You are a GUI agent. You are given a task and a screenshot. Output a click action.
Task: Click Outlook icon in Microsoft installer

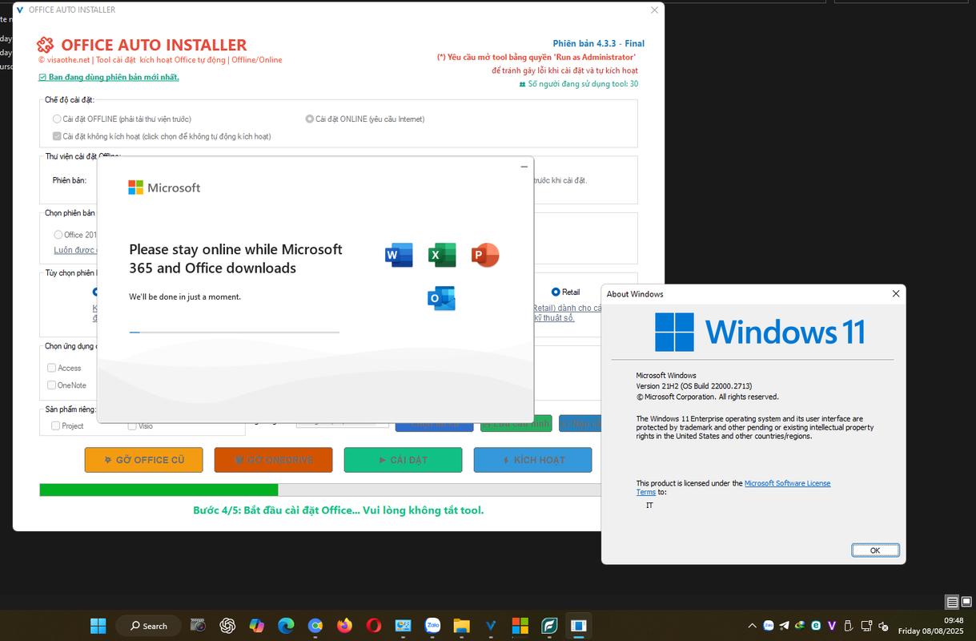click(441, 298)
